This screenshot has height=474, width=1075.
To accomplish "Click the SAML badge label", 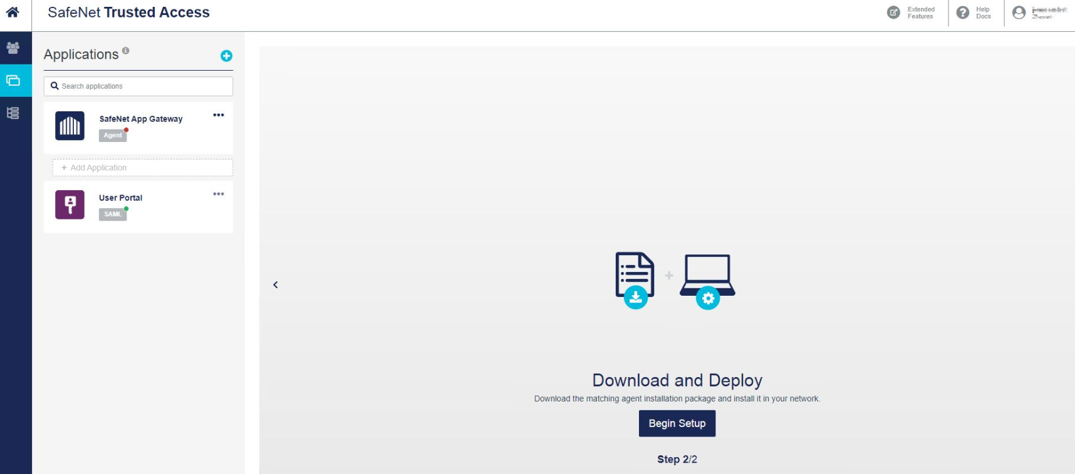I will point(113,214).
